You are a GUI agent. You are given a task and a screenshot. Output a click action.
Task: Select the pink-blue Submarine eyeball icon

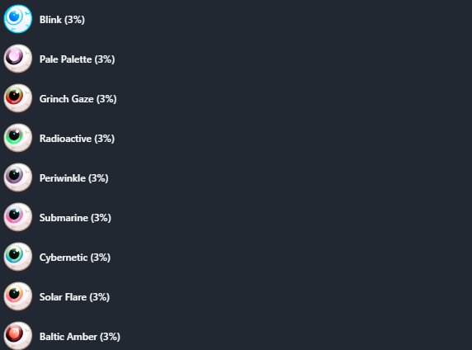(18, 217)
